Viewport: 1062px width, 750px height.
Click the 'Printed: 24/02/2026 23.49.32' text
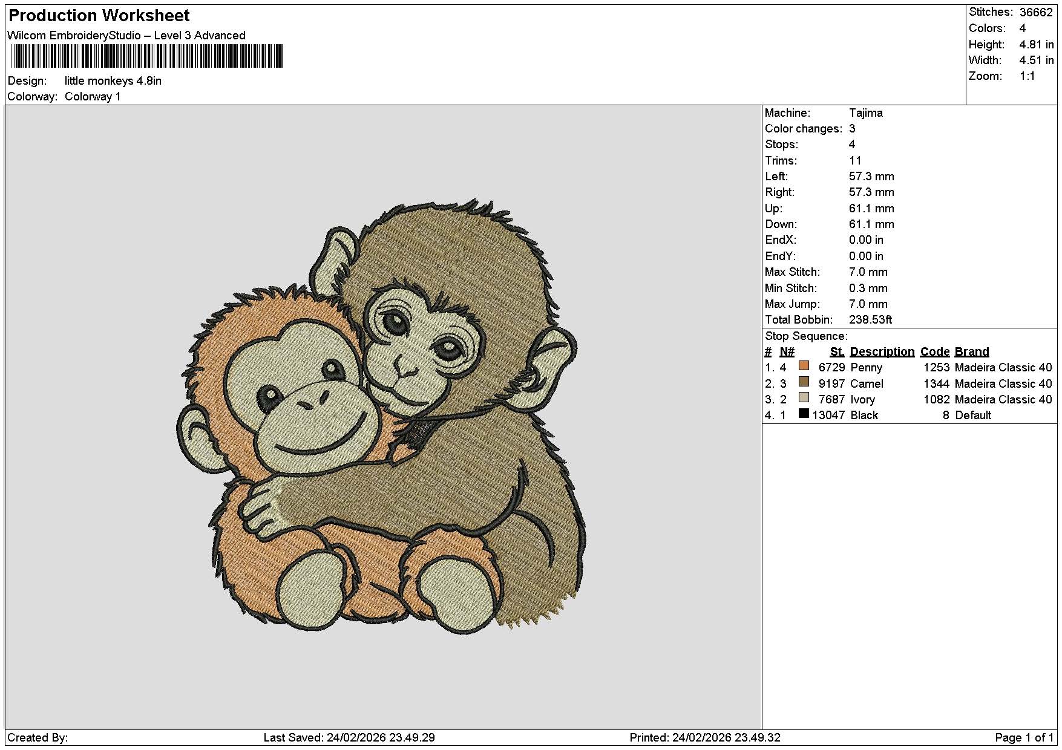coord(705,738)
